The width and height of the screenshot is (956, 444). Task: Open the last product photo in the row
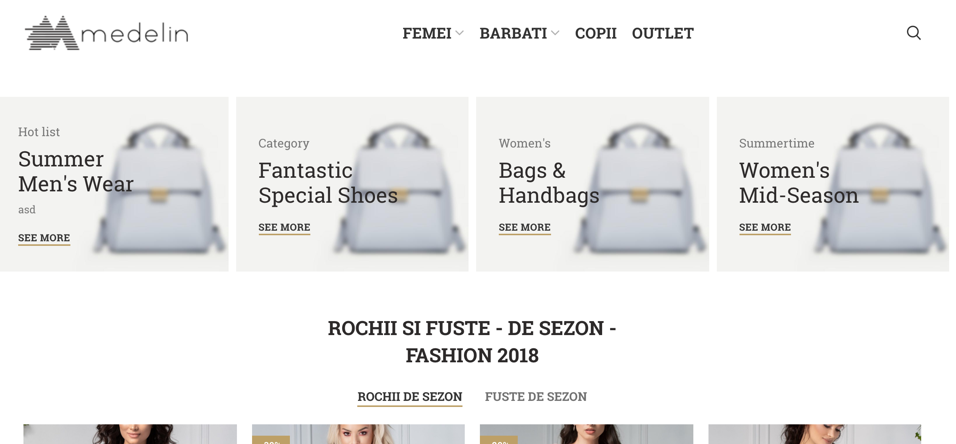(x=815, y=434)
